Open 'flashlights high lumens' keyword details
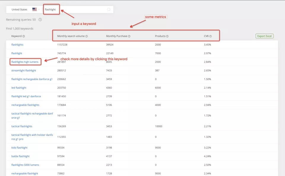The image size is (285, 176). coord(25,62)
